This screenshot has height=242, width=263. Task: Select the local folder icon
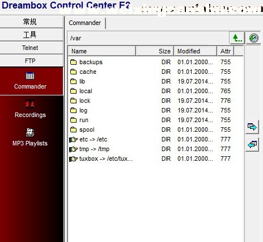tap(73, 91)
